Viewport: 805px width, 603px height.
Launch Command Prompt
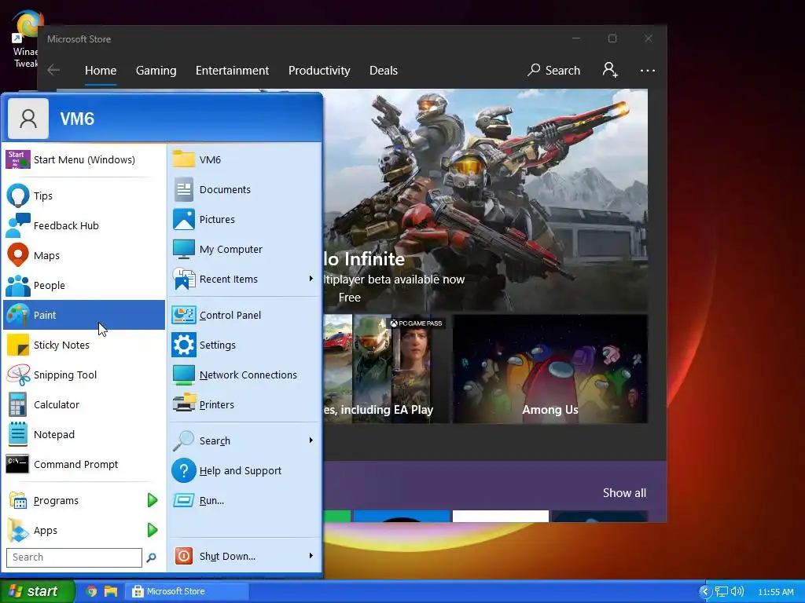(x=83, y=464)
